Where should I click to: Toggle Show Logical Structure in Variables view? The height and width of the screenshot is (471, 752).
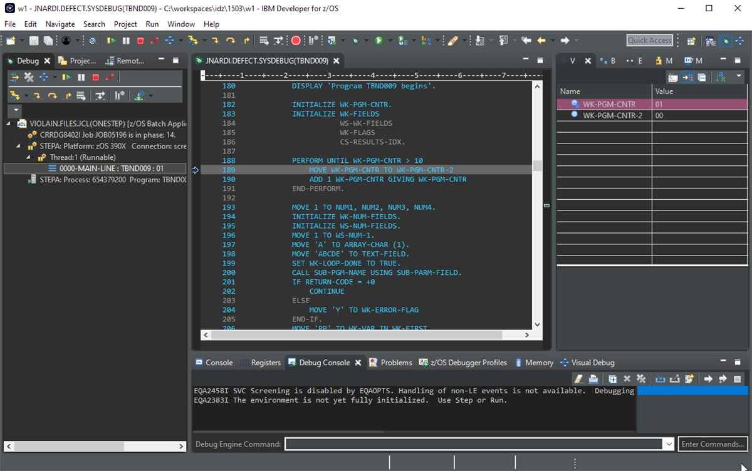[x=687, y=76]
